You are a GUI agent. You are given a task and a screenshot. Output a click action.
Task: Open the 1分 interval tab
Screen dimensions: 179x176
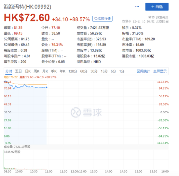tap(122, 71)
